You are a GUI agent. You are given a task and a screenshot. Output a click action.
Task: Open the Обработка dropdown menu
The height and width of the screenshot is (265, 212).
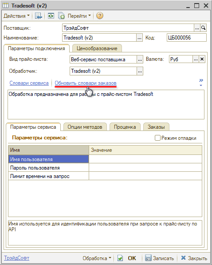[x=97, y=258]
